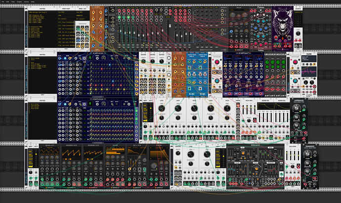Click the TANGENTS module title
The width and height of the screenshot is (341, 203).
coord(310,146)
